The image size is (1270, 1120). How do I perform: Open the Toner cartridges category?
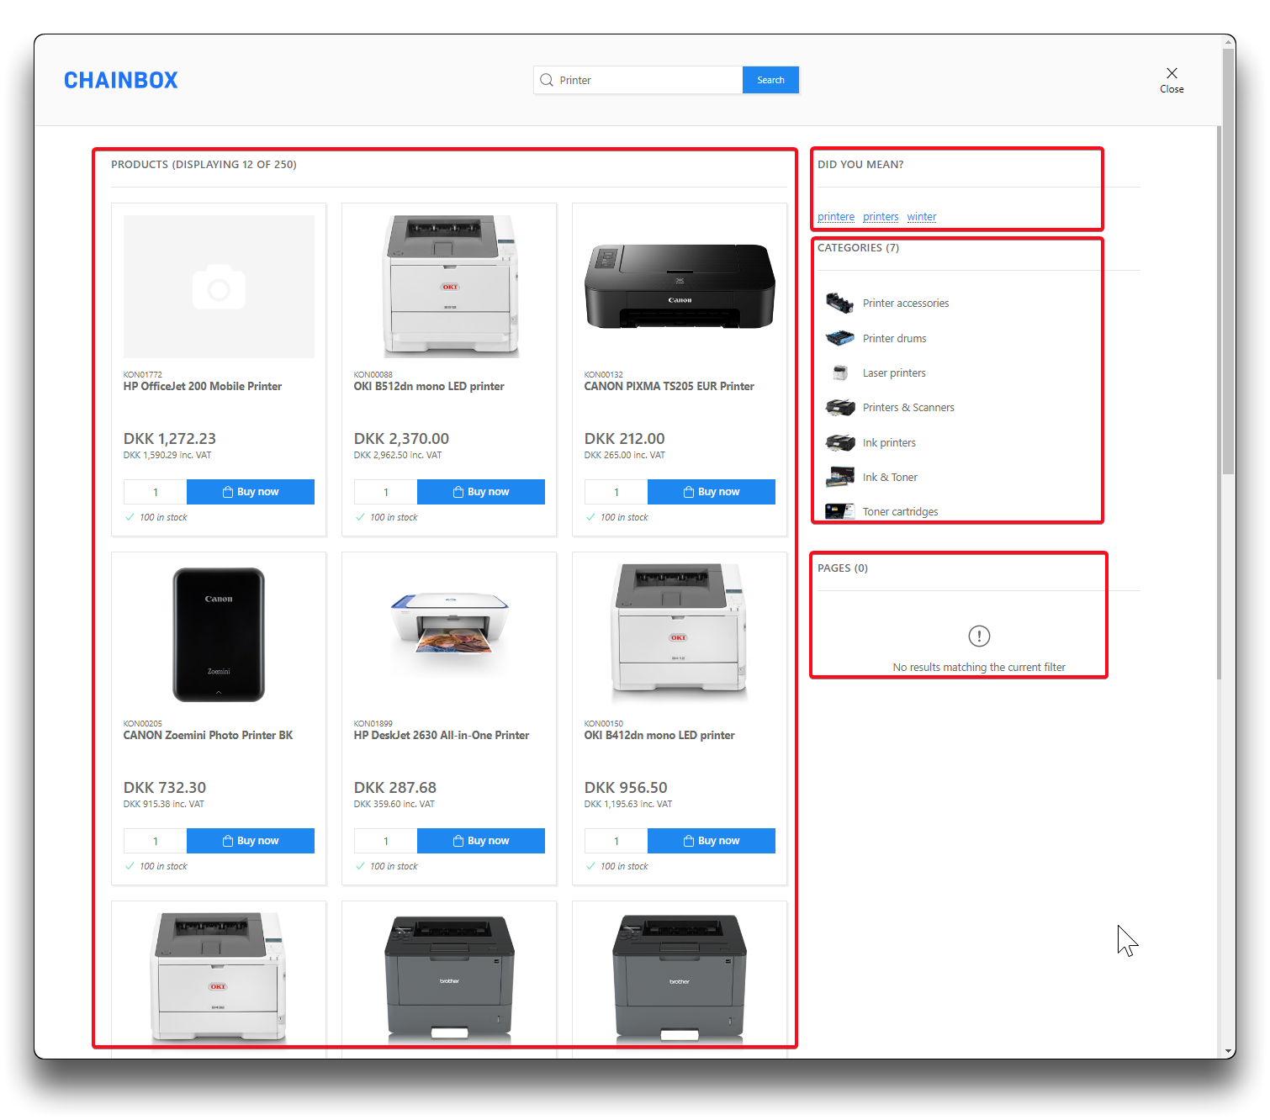pos(900,512)
